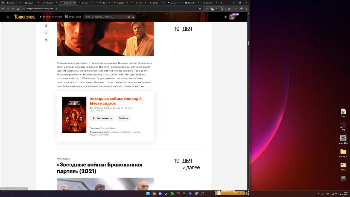The image size is (350, 197).
Task: Click the Буду смотреть button
Action: point(102,118)
